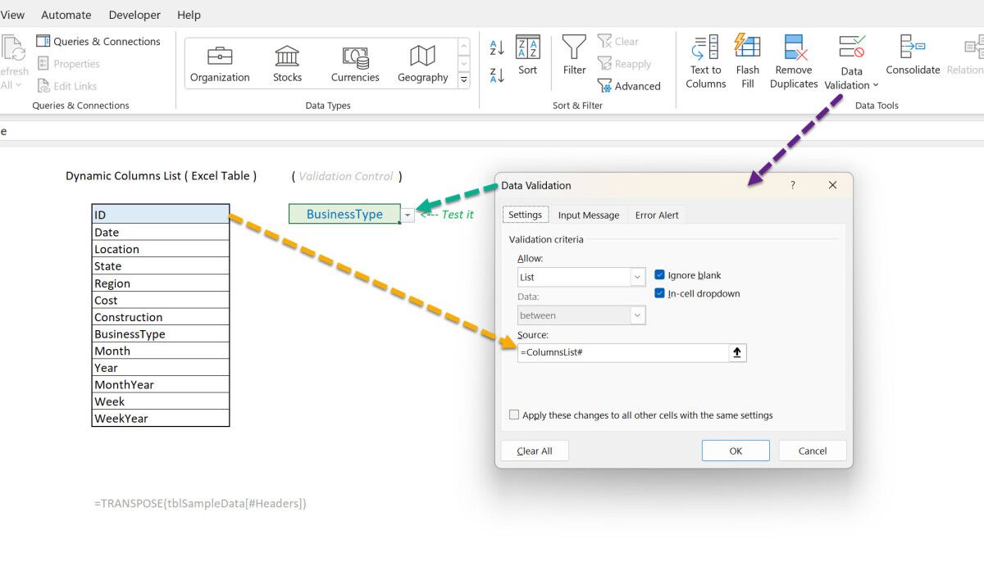Screen dimensions: 984x562
Task: Open the Queries & Connections pane
Action: (x=98, y=41)
